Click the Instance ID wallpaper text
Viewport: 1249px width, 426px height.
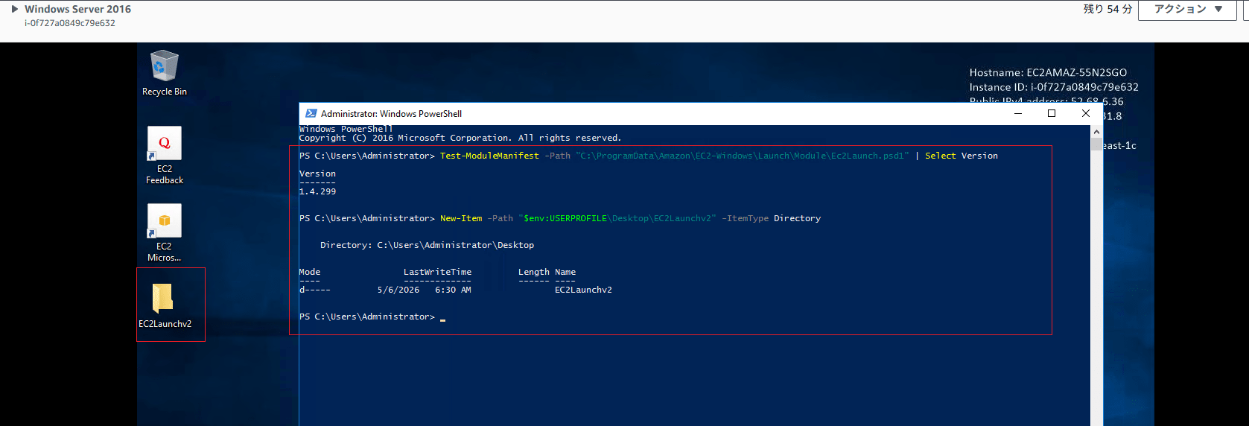pyautogui.click(x=1054, y=87)
